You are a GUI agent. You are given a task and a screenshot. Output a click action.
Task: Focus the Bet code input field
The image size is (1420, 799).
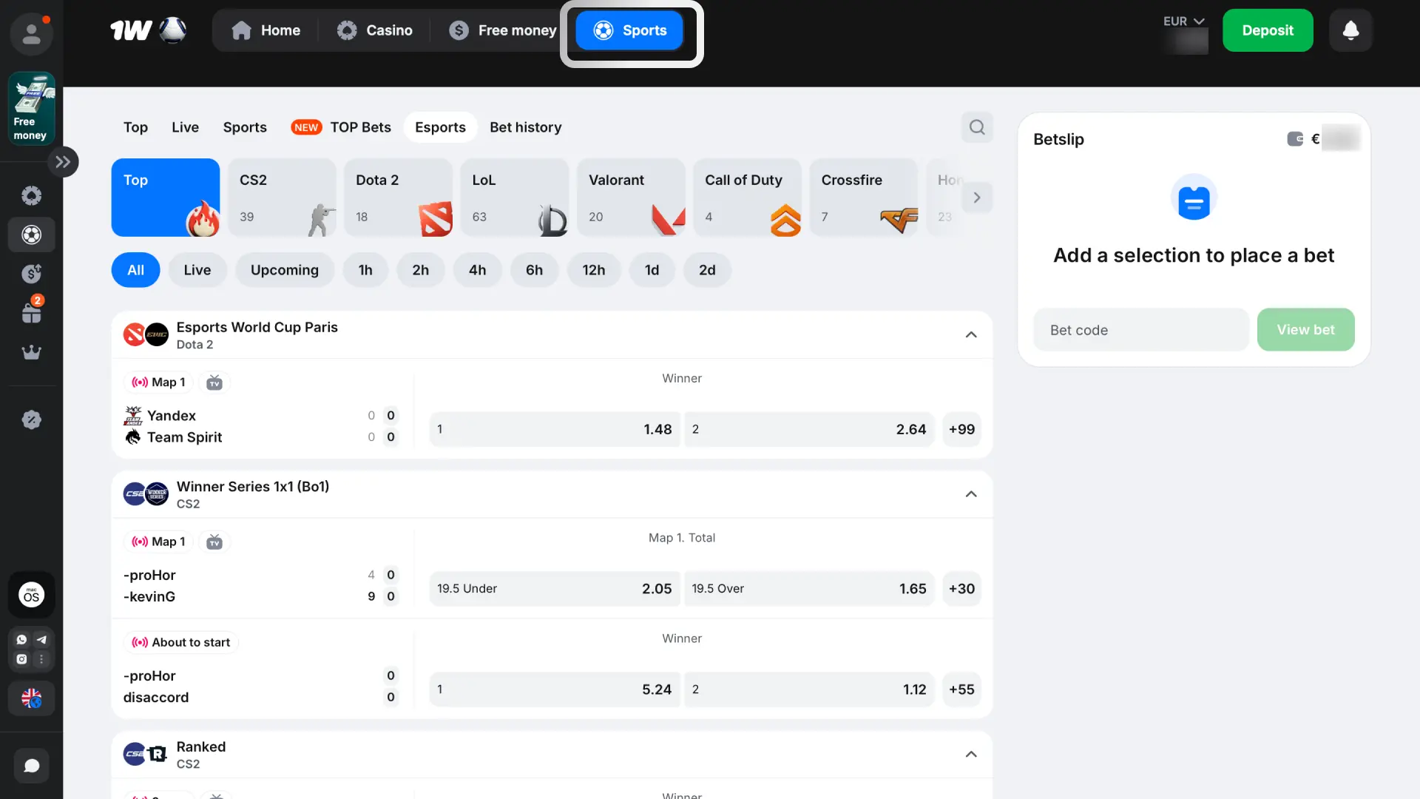pos(1140,330)
